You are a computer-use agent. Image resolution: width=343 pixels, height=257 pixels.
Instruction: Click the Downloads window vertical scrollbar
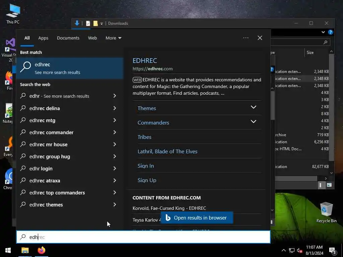(x=331, y=107)
